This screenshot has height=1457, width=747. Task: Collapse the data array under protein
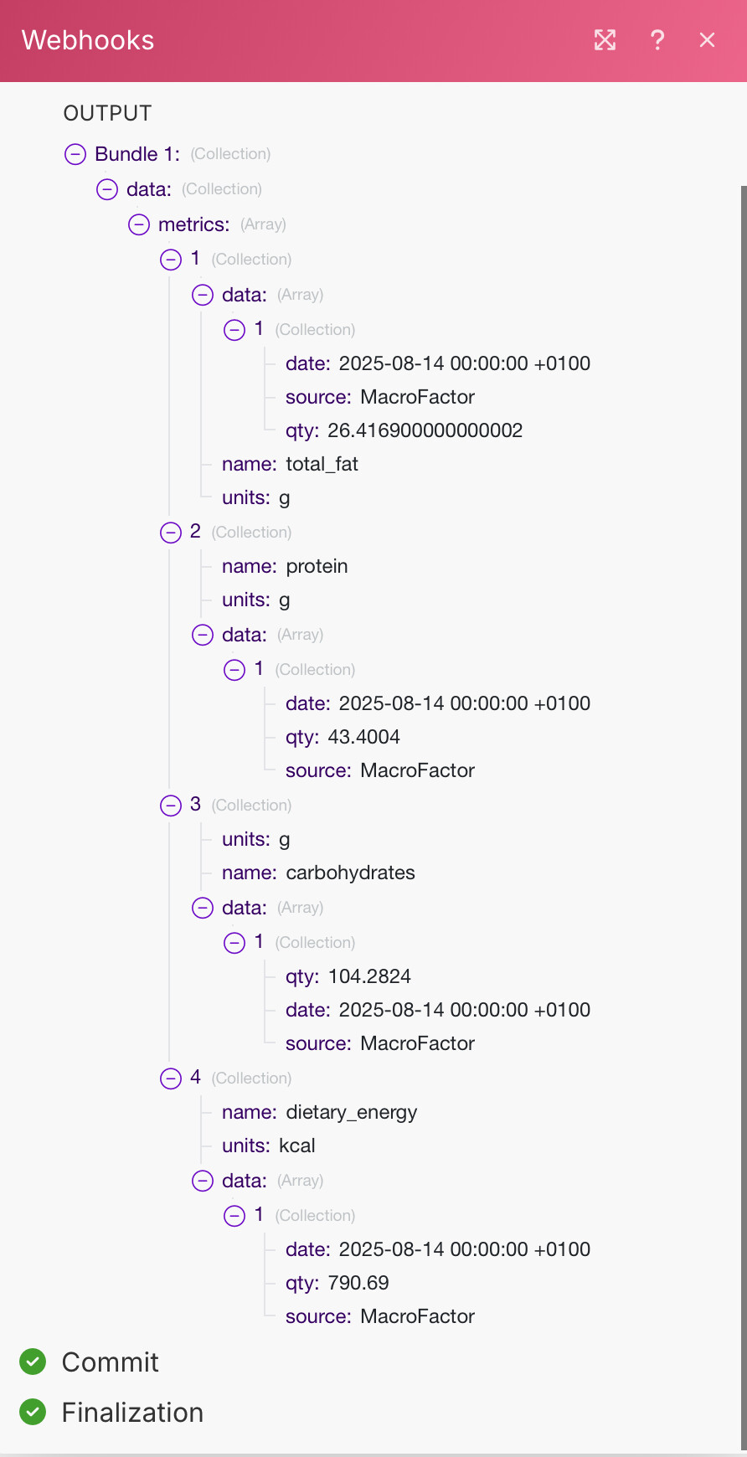click(203, 635)
